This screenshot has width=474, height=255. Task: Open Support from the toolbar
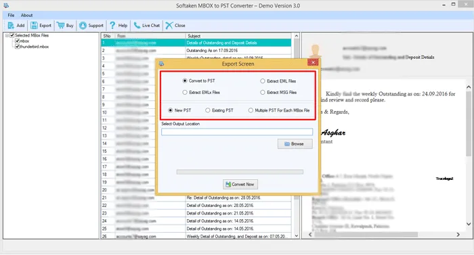pyautogui.click(x=91, y=26)
